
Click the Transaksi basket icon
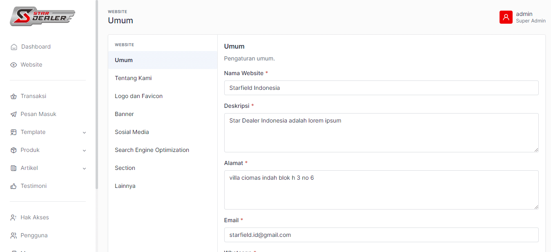coord(13,96)
